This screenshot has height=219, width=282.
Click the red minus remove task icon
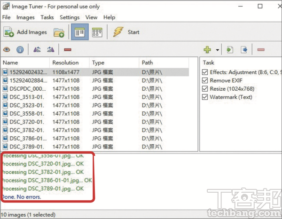click(261, 49)
